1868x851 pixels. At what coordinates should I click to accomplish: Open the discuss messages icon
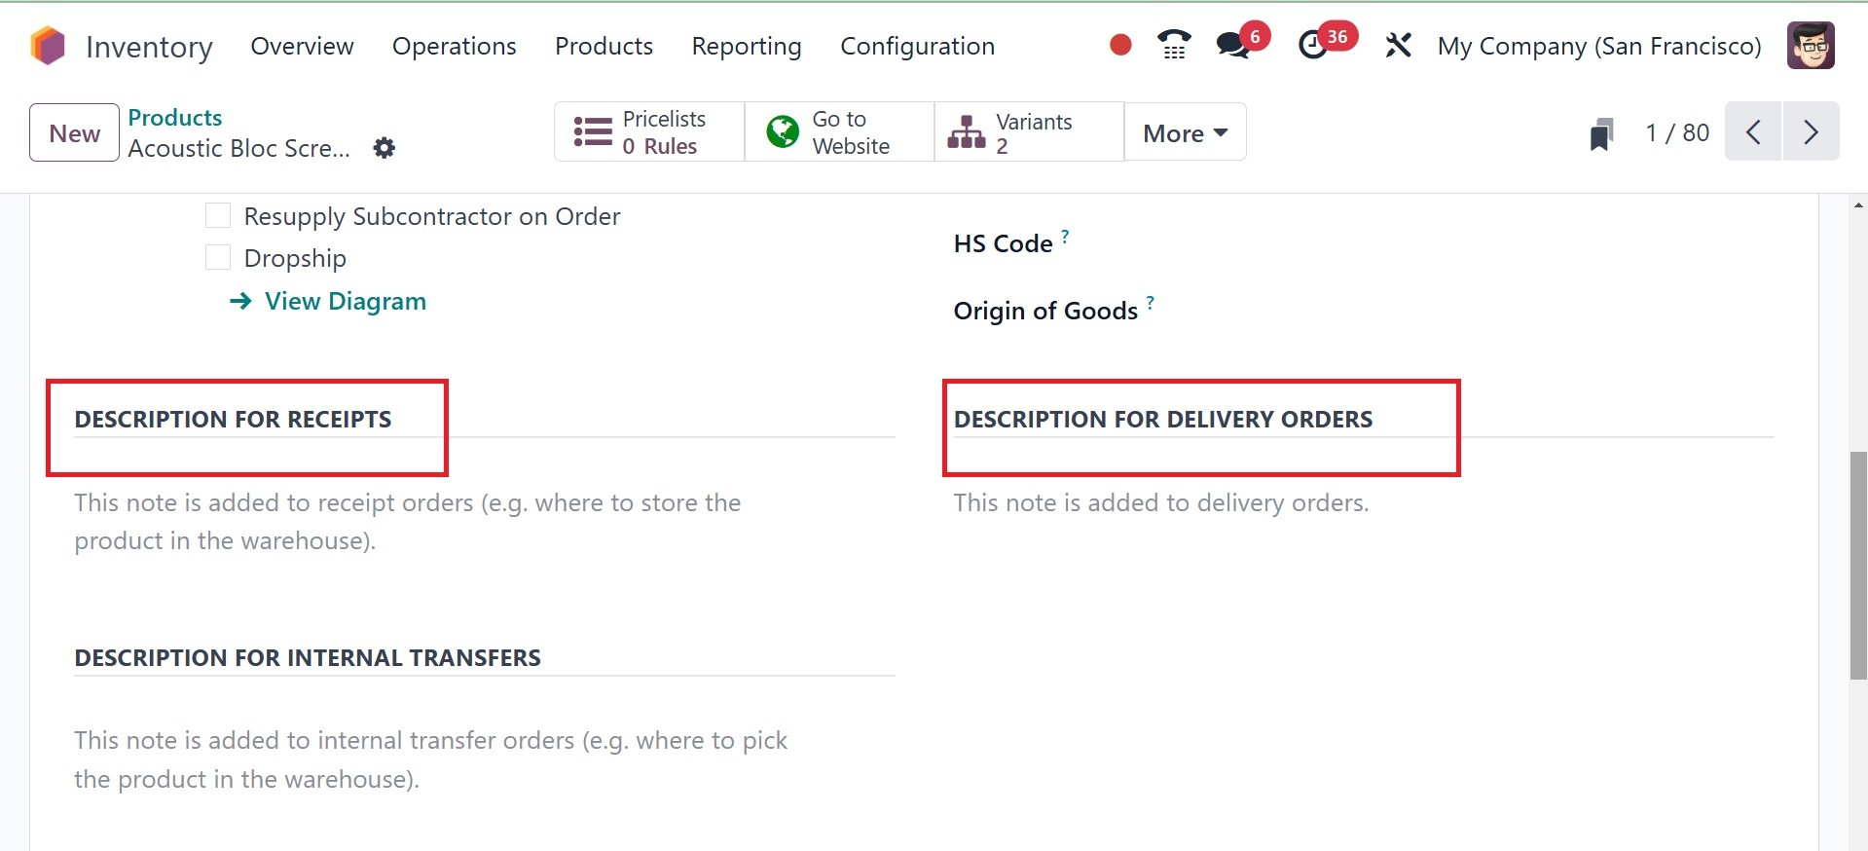1233,45
